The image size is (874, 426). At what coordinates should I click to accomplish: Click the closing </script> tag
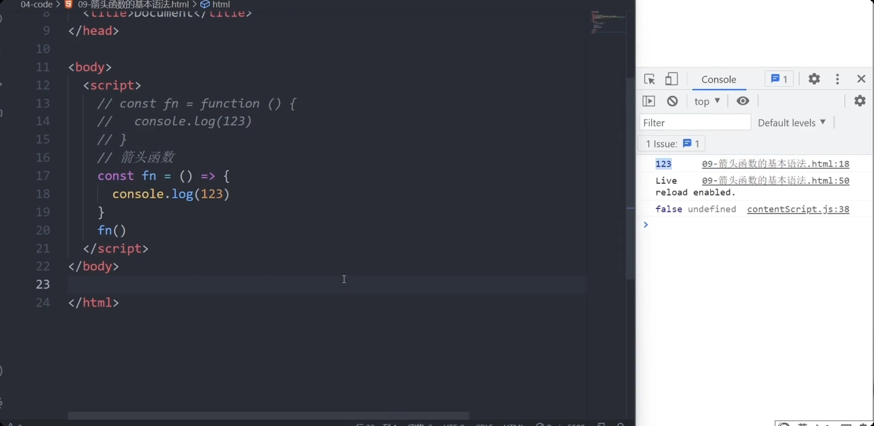click(115, 248)
